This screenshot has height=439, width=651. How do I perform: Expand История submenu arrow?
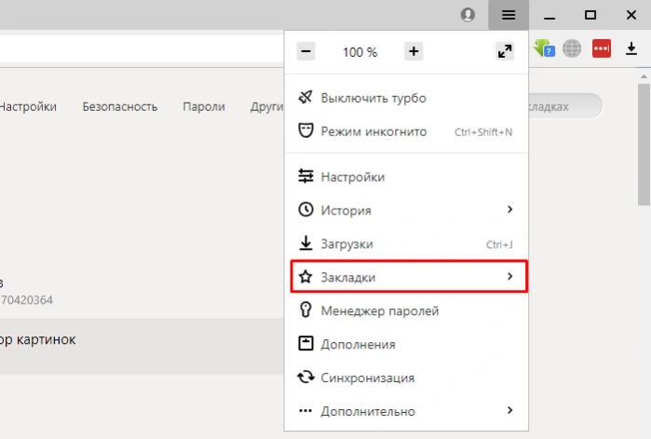509,210
